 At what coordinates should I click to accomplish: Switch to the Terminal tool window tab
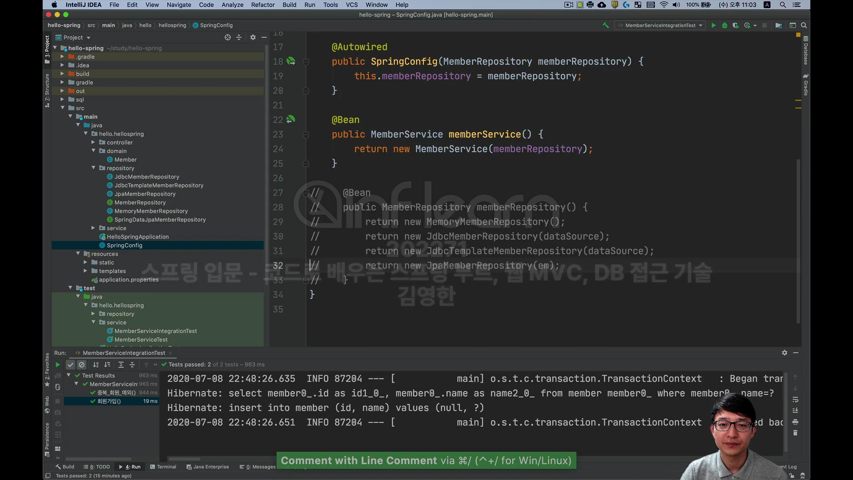point(163,467)
